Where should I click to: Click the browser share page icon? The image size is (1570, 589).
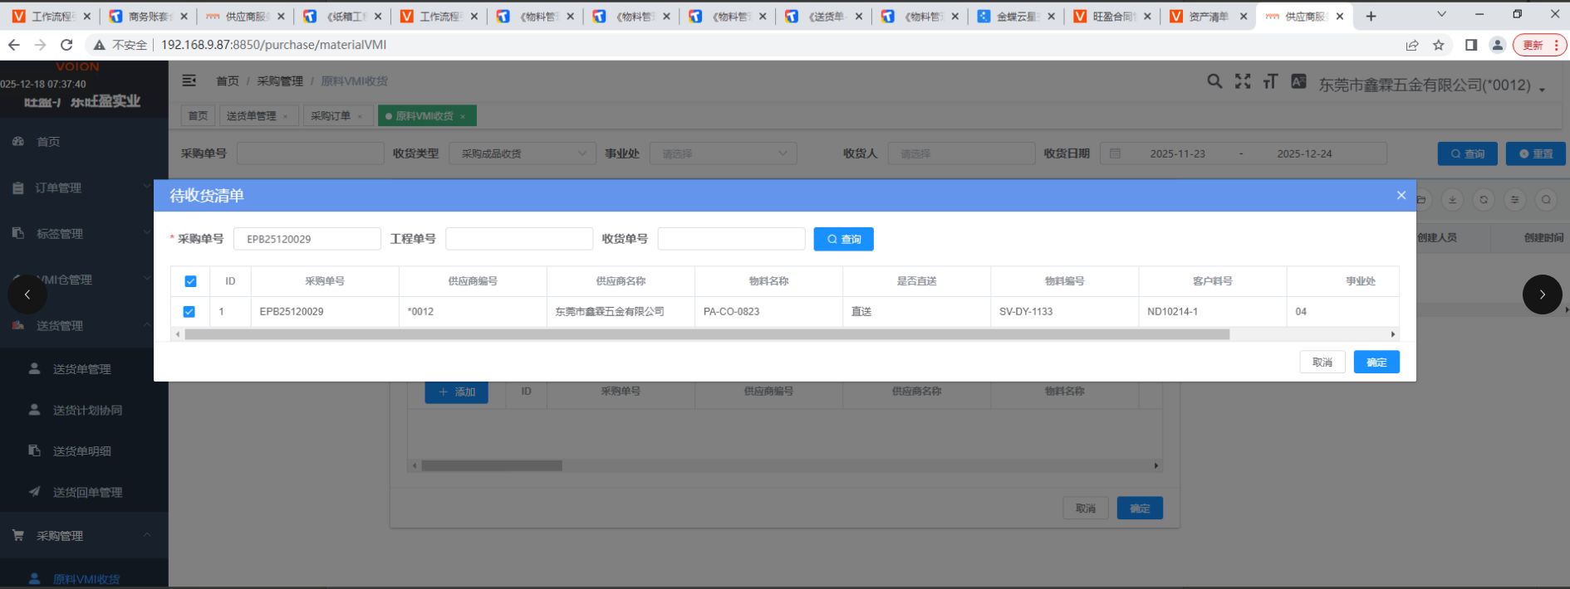[1412, 45]
